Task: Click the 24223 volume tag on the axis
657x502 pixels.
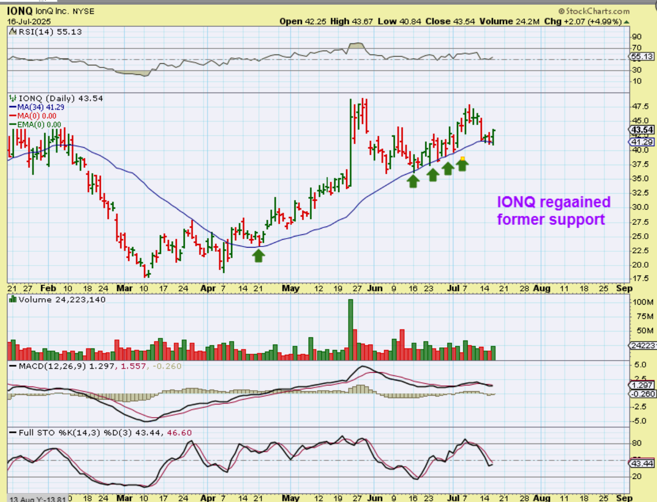Action: click(x=643, y=345)
